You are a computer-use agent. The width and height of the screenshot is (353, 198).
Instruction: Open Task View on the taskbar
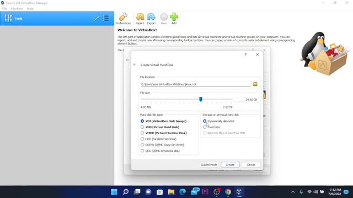tap(137, 192)
